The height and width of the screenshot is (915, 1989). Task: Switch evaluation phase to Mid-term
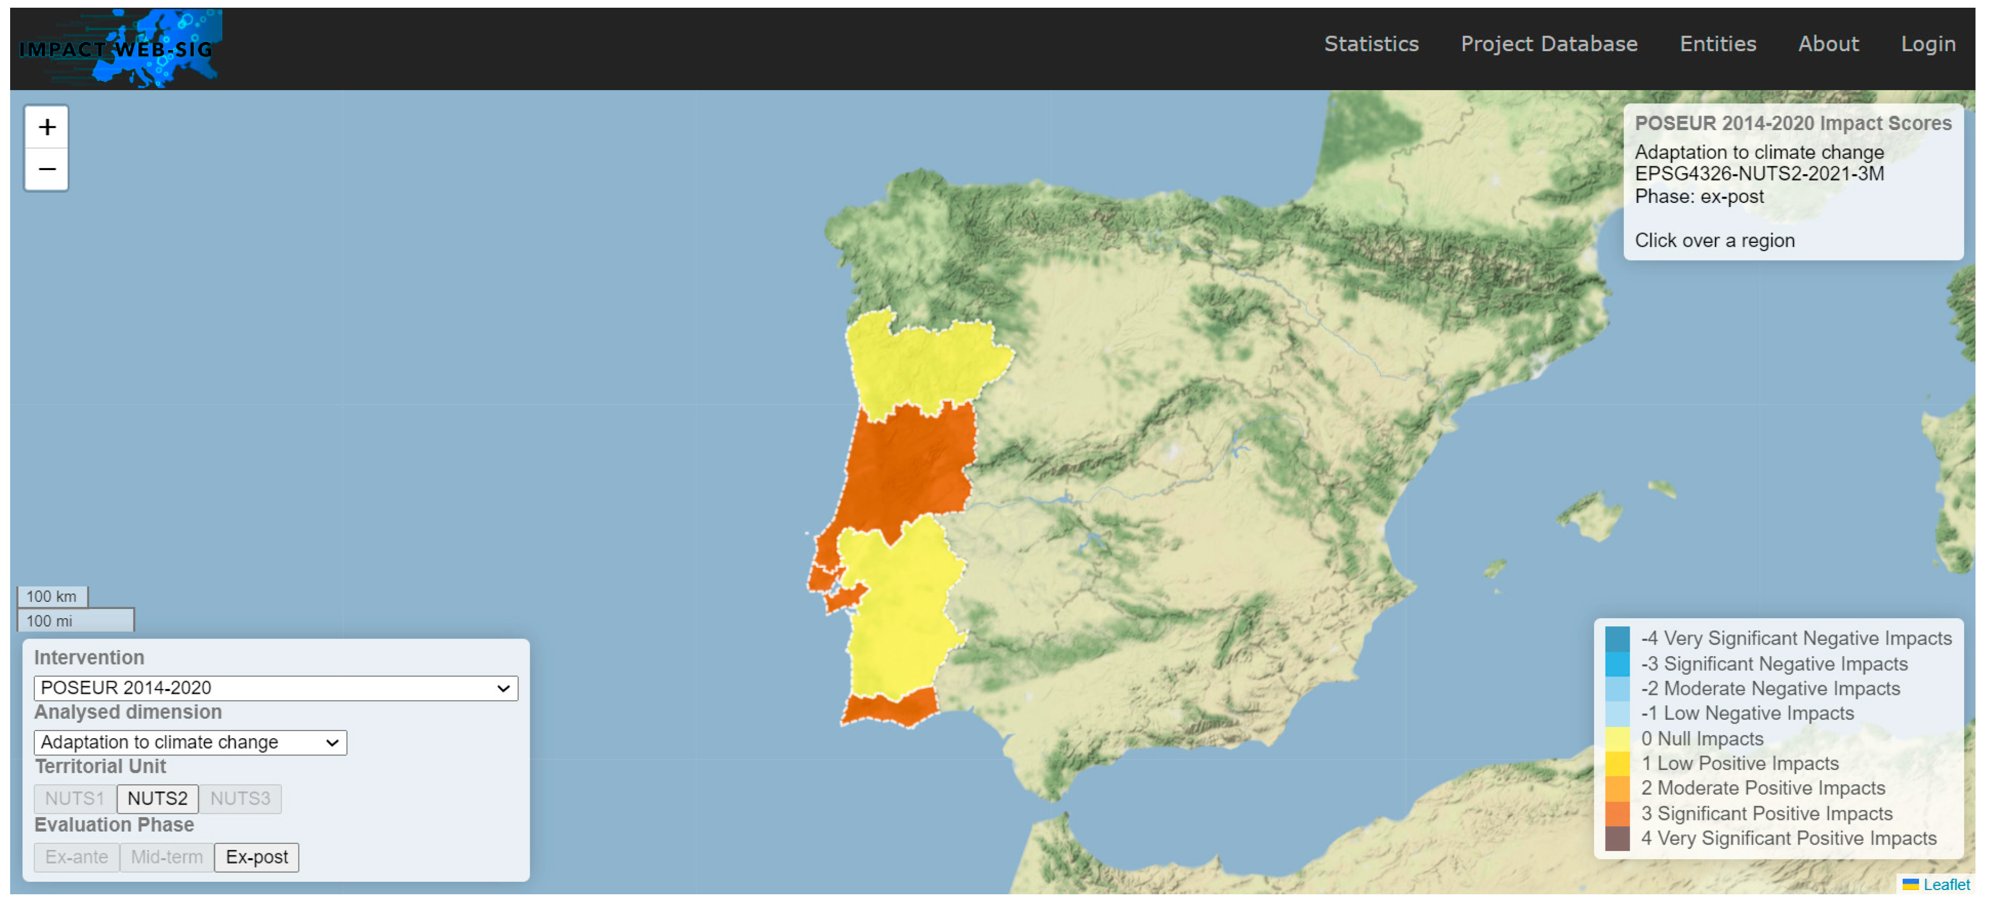coord(167,857)
